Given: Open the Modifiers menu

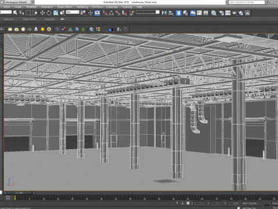Looking at the screenshot, I should (31, 7).
